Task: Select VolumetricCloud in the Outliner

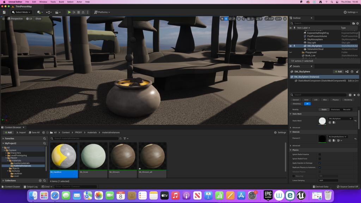Action: point(315,49)
